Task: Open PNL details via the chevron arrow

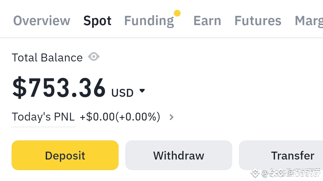Action: click(x=171, y=117)
